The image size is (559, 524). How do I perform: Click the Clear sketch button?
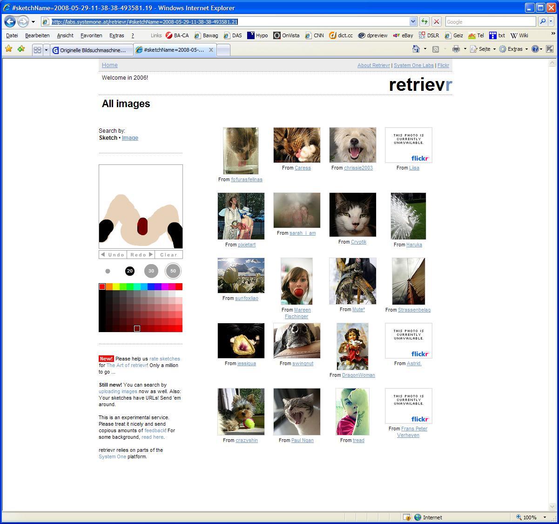[168, 254]
